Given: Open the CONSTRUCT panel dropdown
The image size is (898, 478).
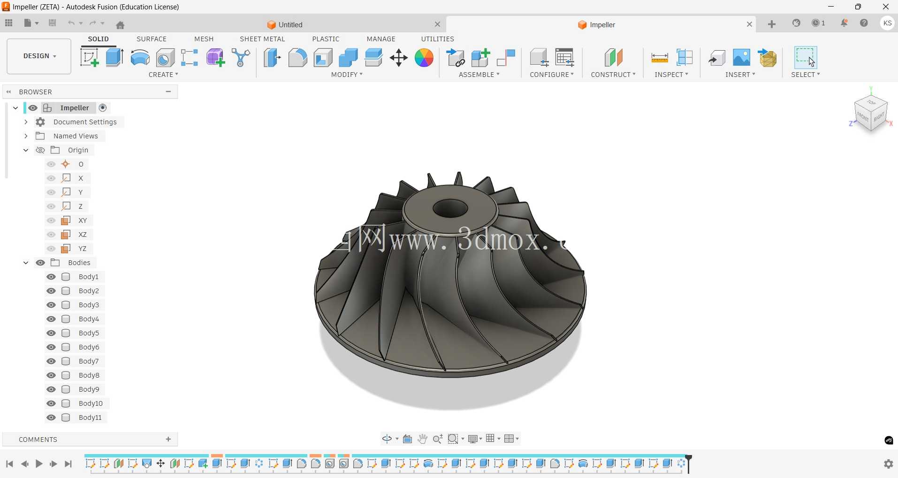Looking at the screenshot, I should [613, 75].
